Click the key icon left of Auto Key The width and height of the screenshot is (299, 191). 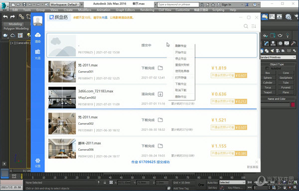(x=201, y=185)
